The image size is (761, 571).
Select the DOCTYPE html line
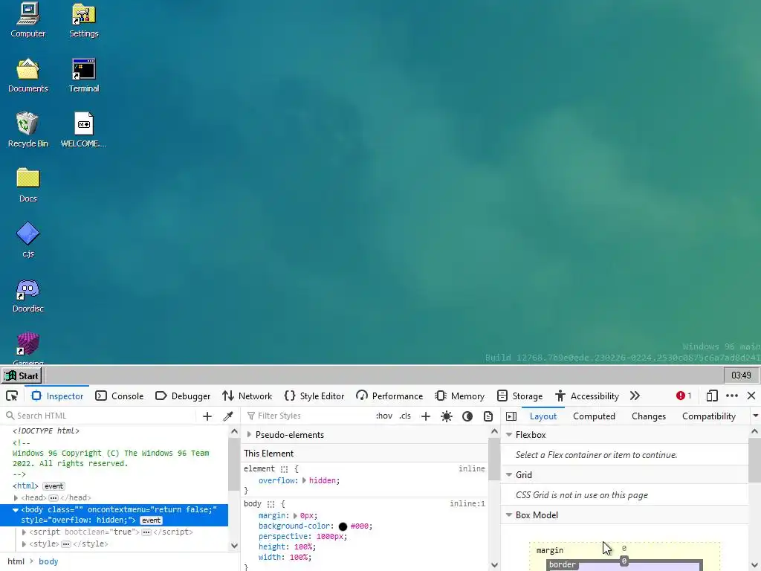45,430
